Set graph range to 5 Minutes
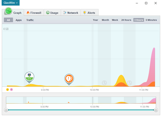162x117 pixels. (151, 20)
